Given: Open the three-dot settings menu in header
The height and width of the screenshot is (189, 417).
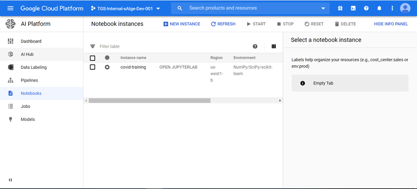Looking at the screenshot, I should pyautogui.click(x=392, y=8).
